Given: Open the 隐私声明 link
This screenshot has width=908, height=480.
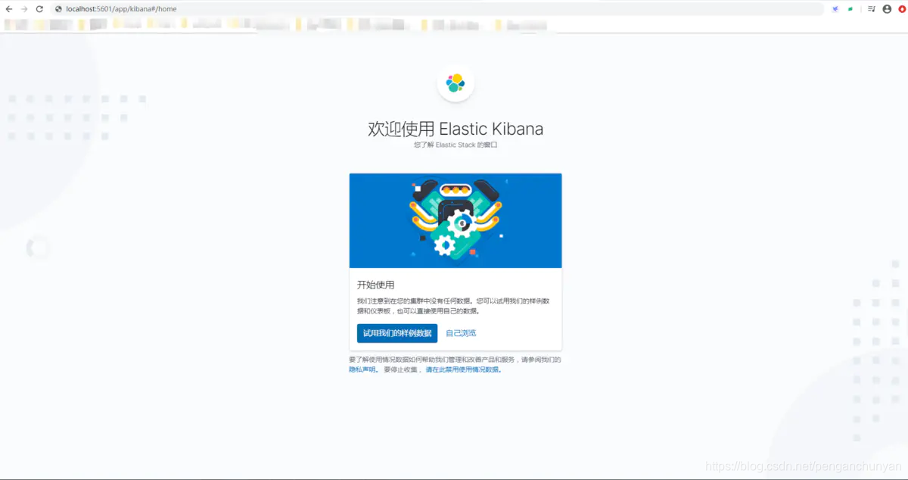Looking at the screenshot, I should pos(362,369).
